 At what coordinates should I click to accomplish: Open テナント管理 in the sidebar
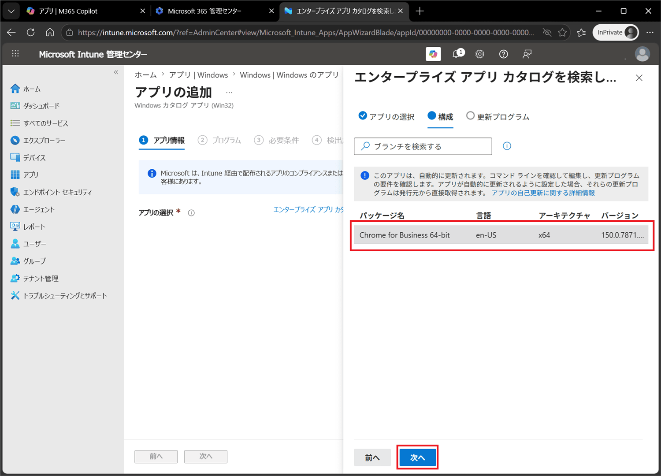34,279
